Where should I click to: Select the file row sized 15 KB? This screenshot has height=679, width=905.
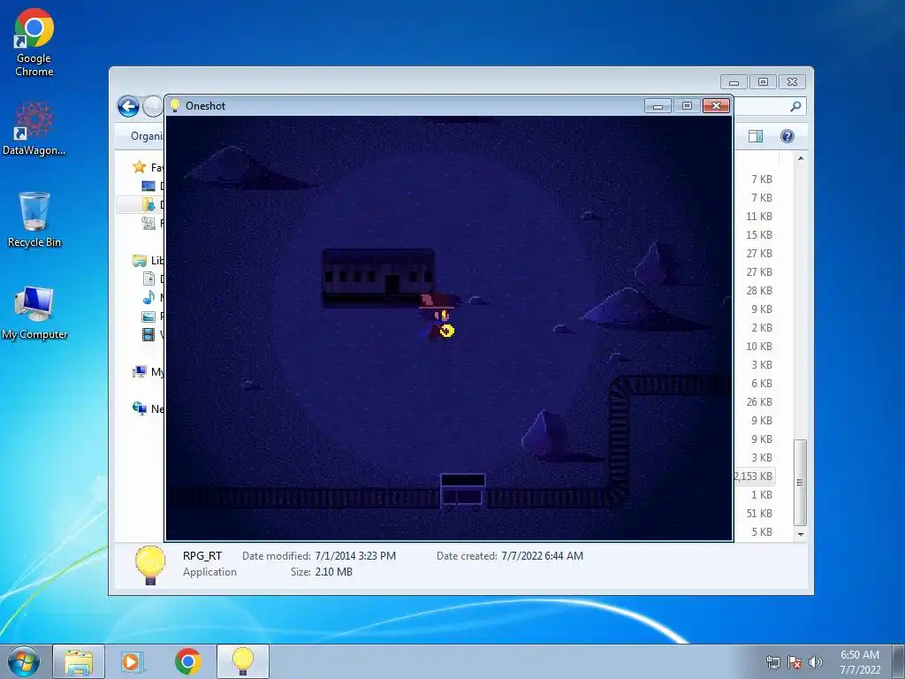tap(758, 235)
